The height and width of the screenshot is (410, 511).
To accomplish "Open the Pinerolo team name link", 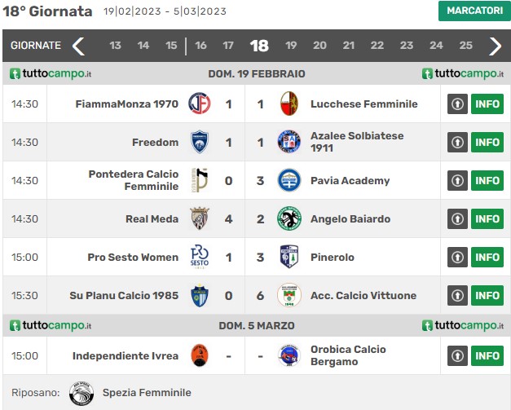I will point(332,257).
